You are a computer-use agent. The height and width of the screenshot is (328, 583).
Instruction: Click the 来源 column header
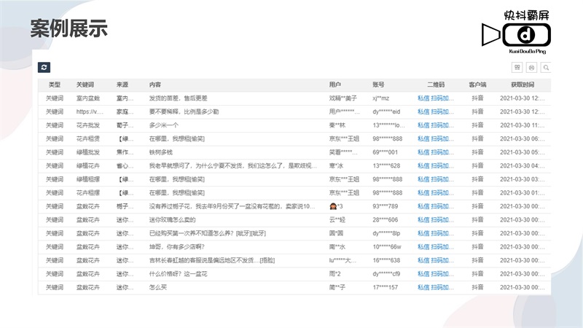122,85
